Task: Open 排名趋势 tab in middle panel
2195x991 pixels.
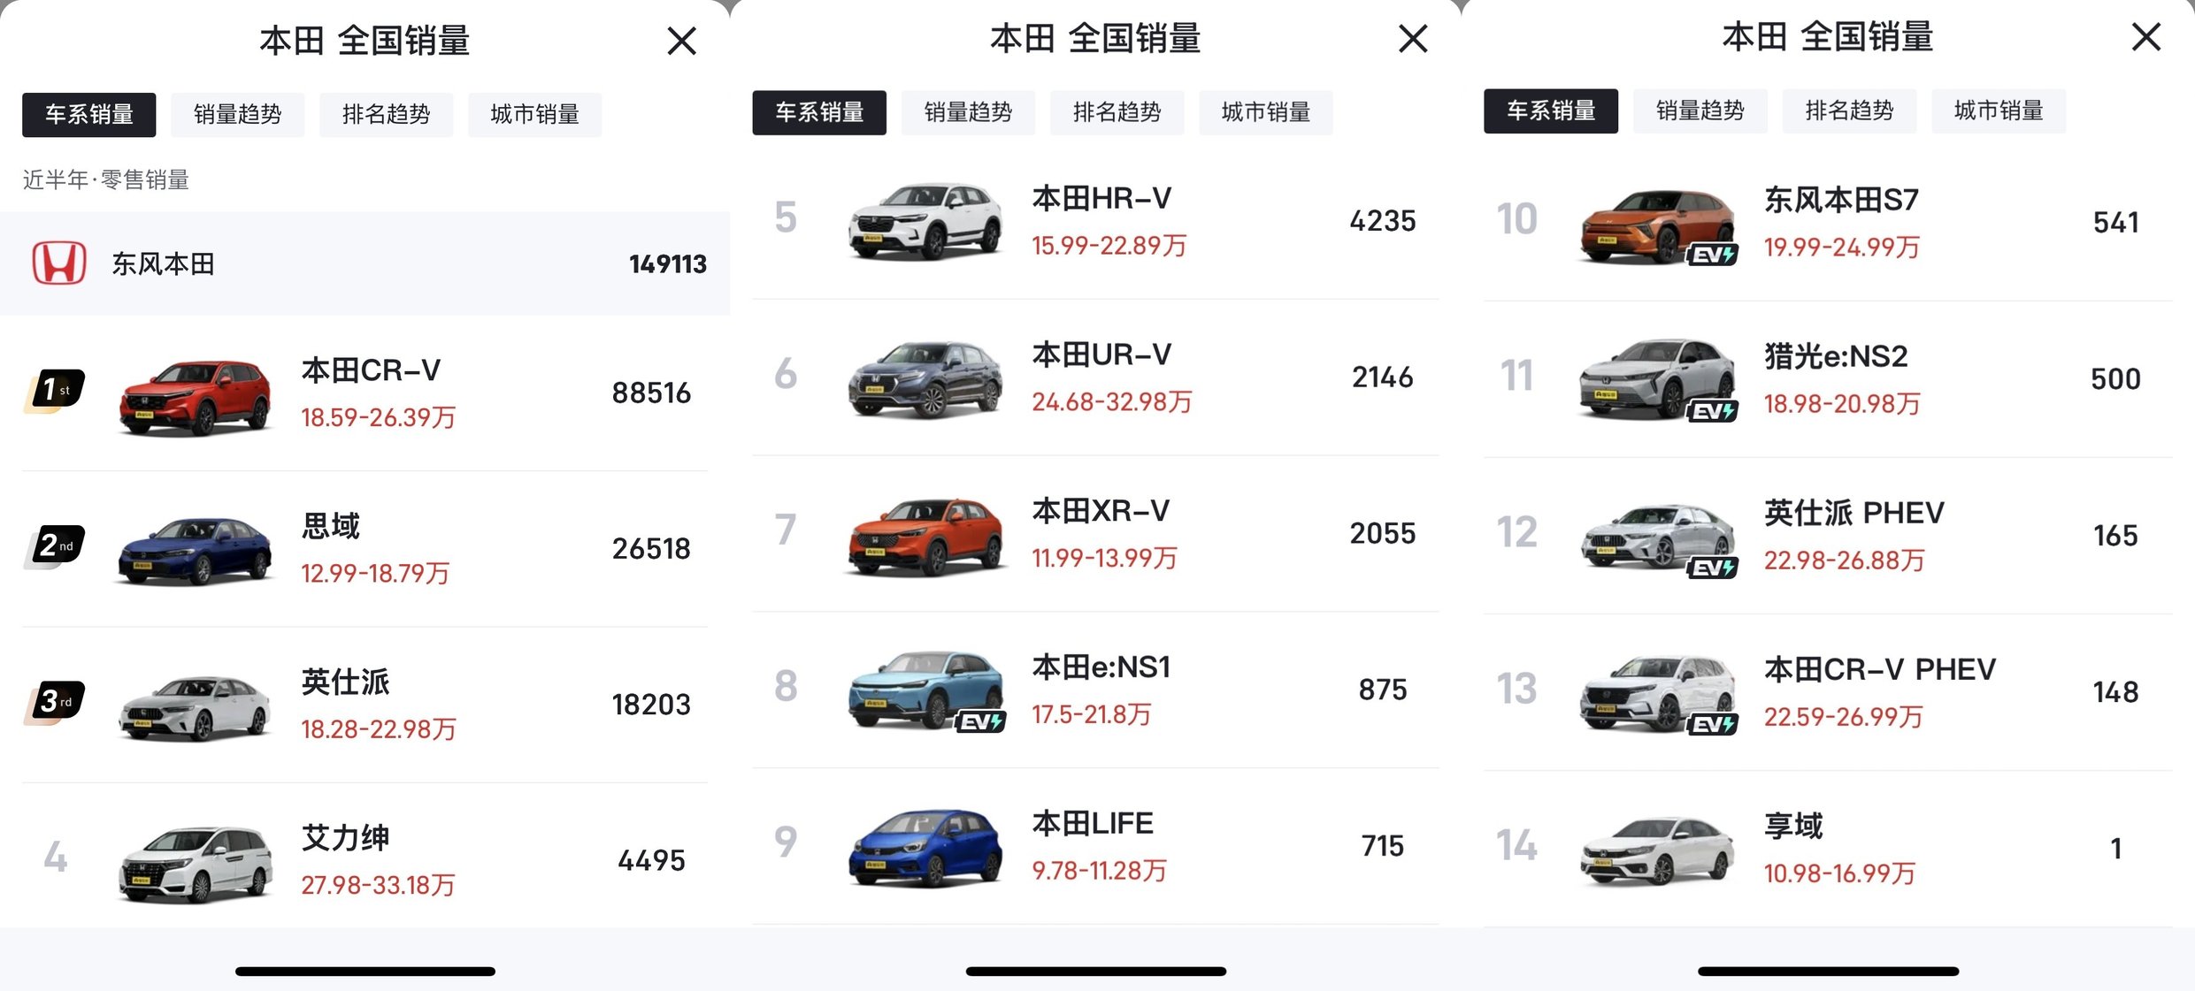Action: 1117,112
